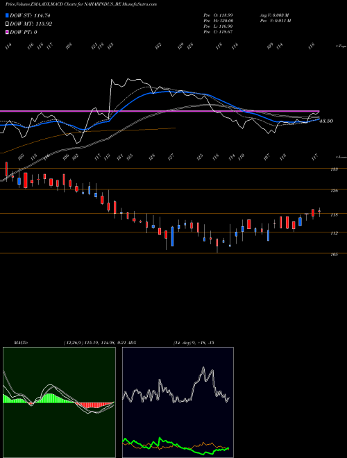The width and height of the screenshot is (347, 458).
Task: Click the 112 price level label
Action: click(334, 233)
